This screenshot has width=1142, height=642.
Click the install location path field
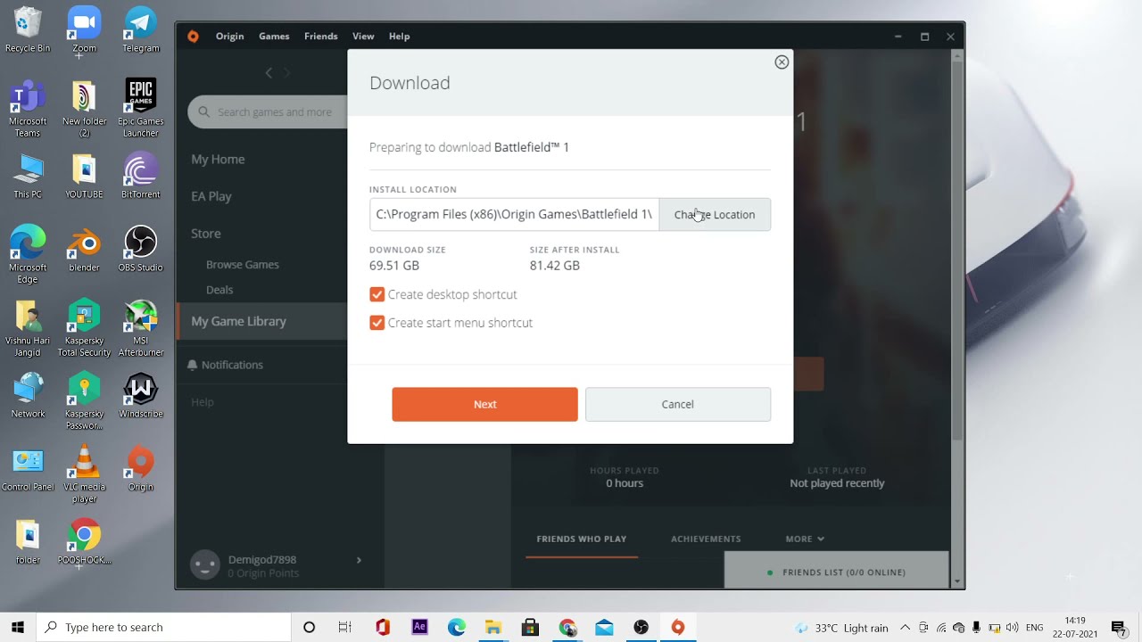tap(514, 214)
